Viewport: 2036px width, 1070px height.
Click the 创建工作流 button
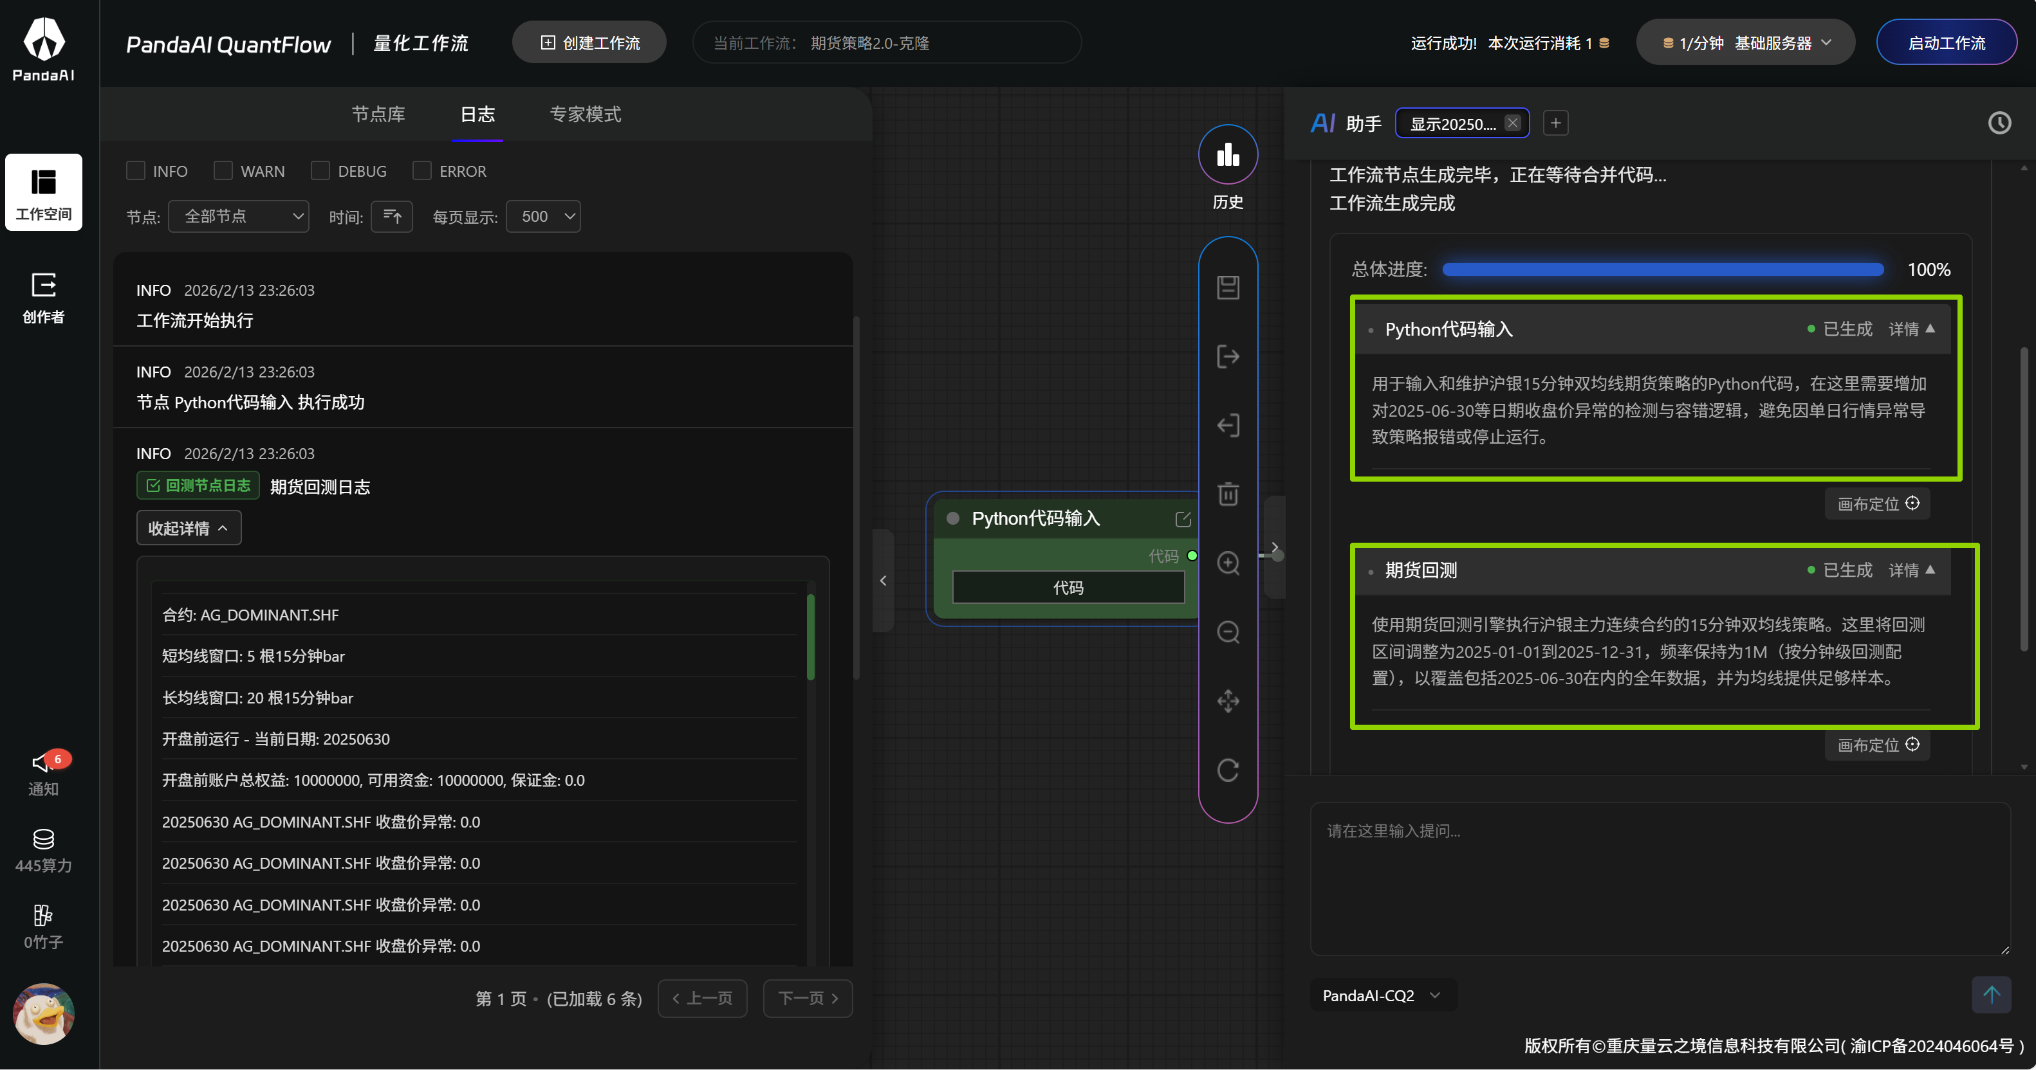tap(589, 42)
